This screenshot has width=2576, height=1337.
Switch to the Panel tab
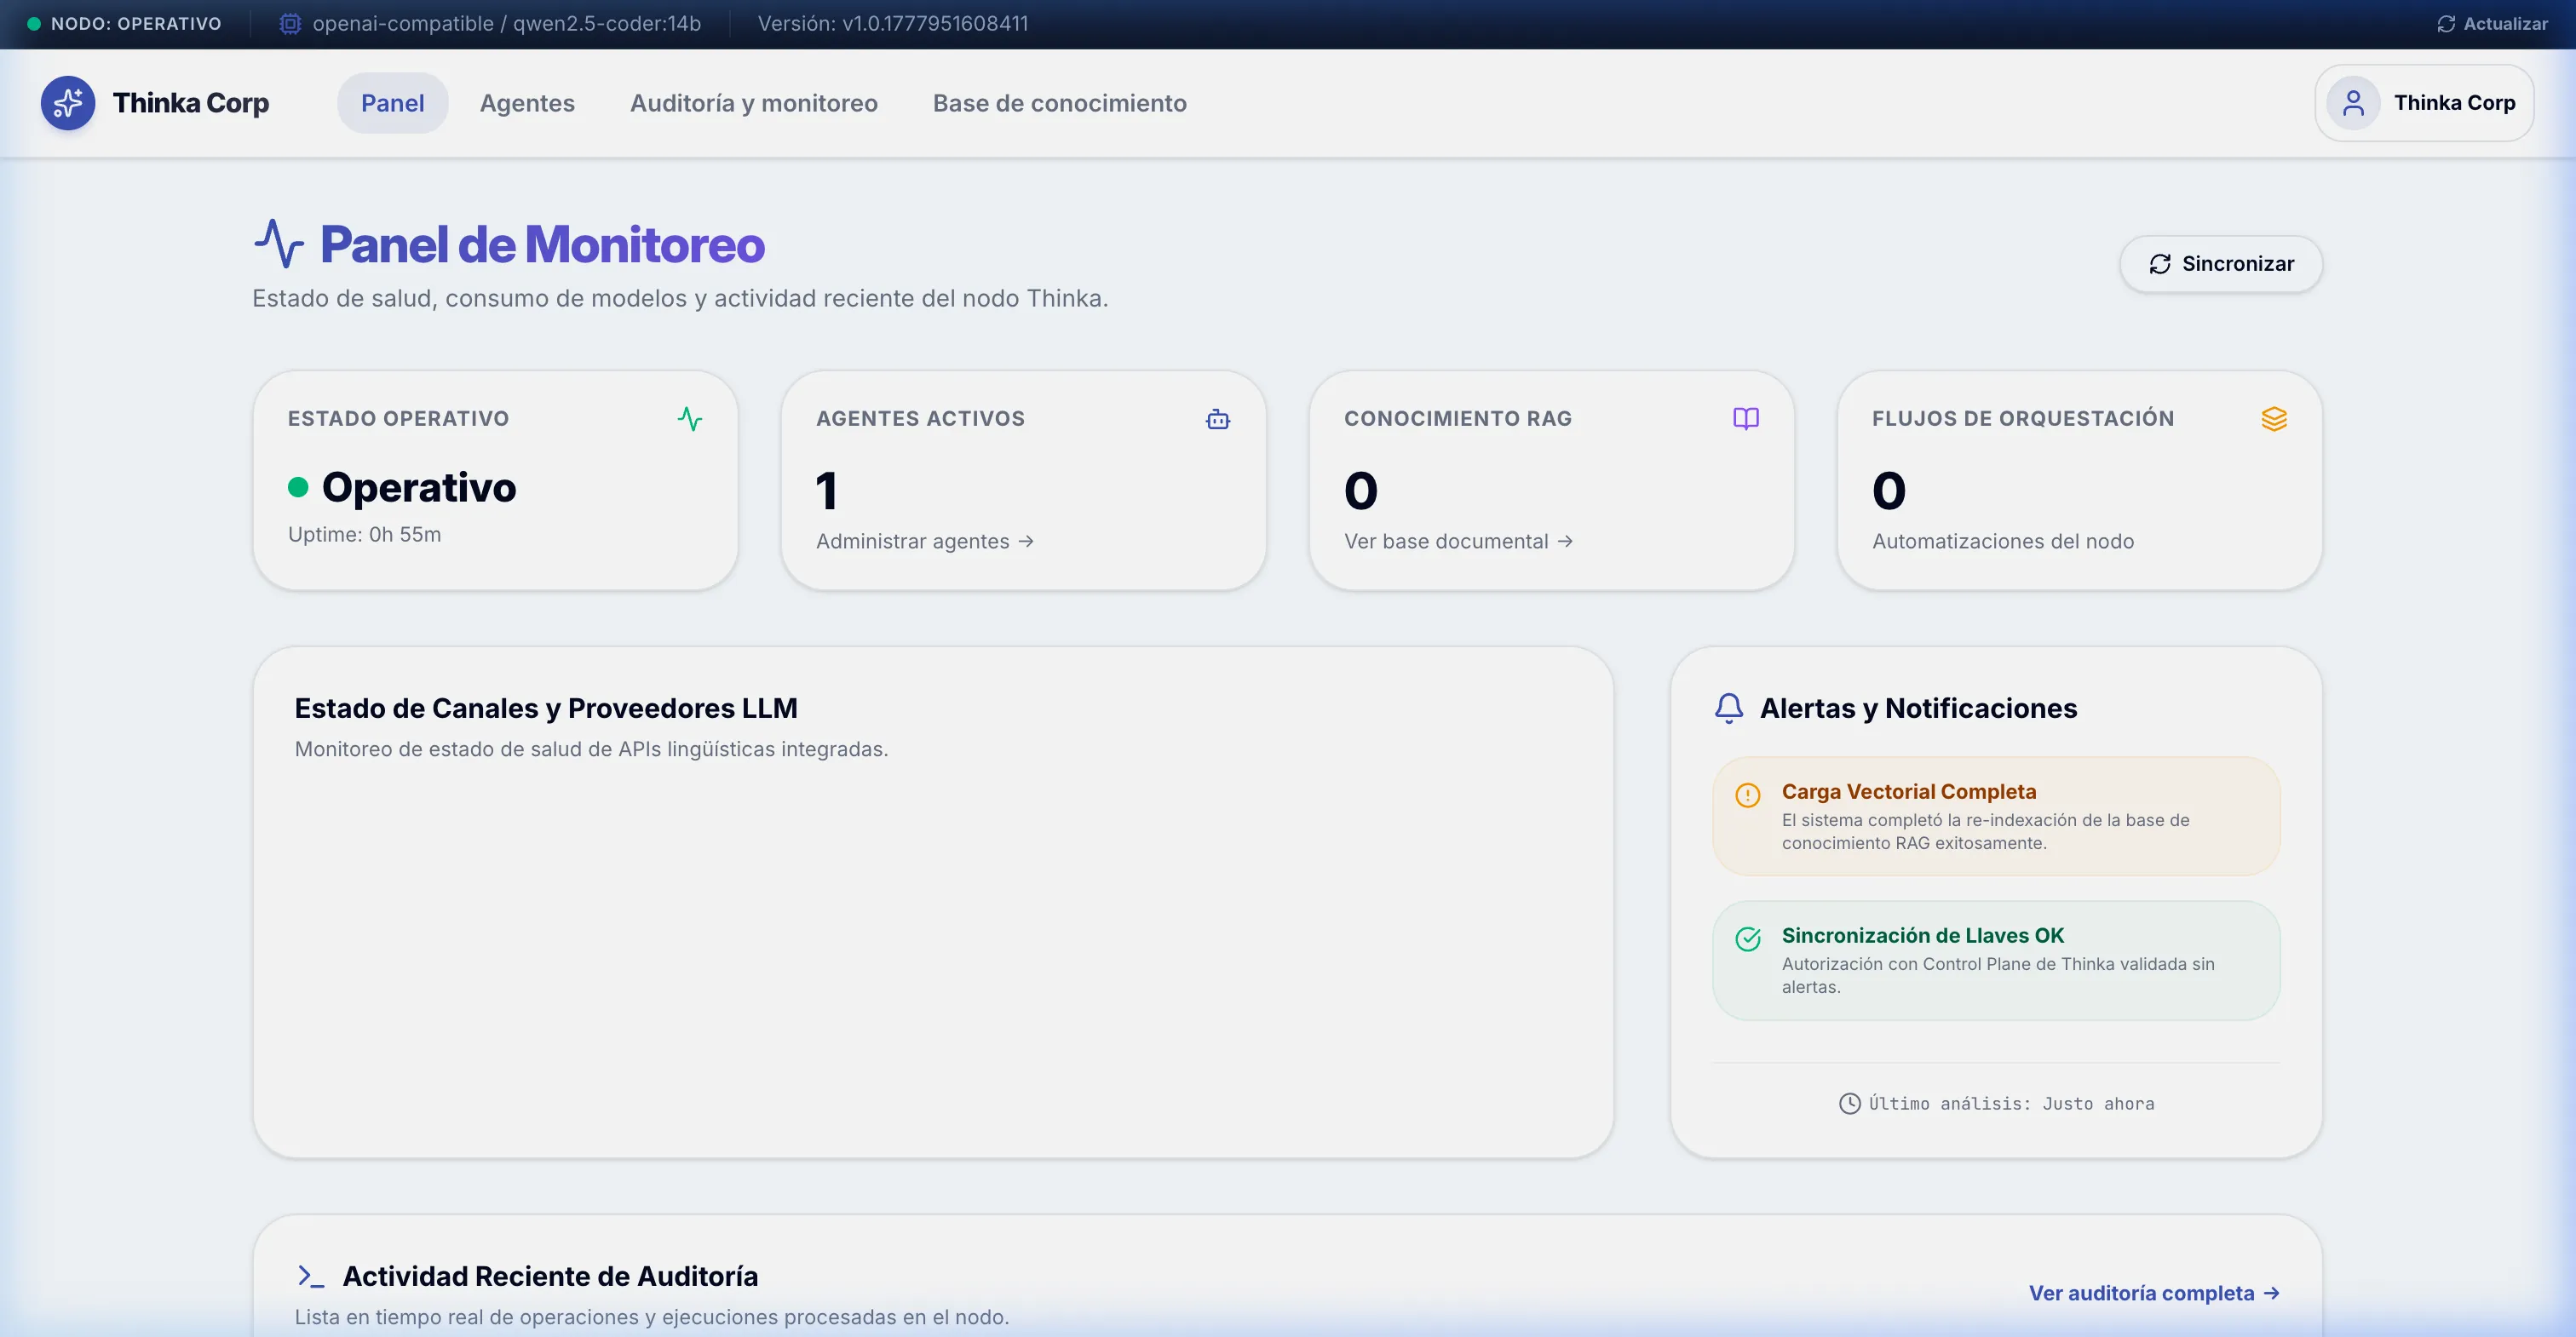coord(392,103)
